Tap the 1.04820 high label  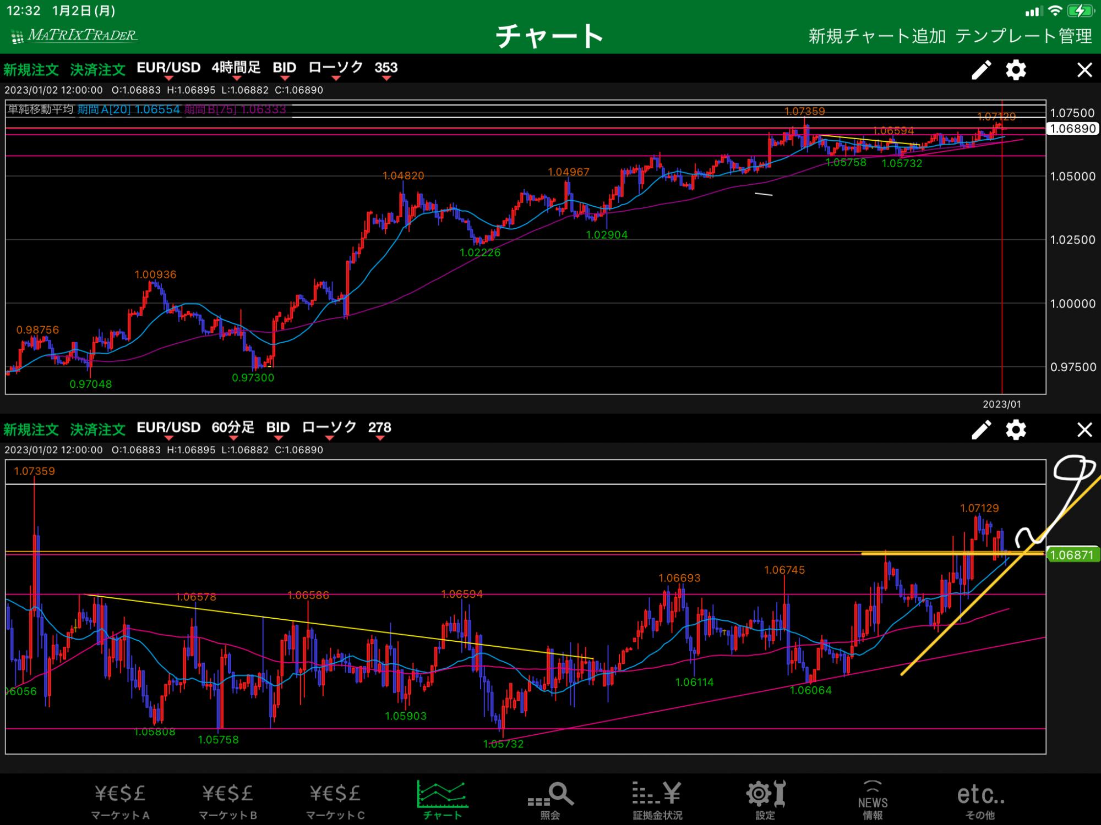(x=404, y=176)
